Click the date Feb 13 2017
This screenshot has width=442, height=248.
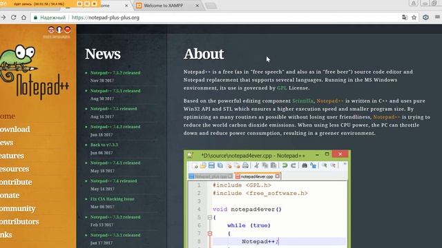[102, 225]
